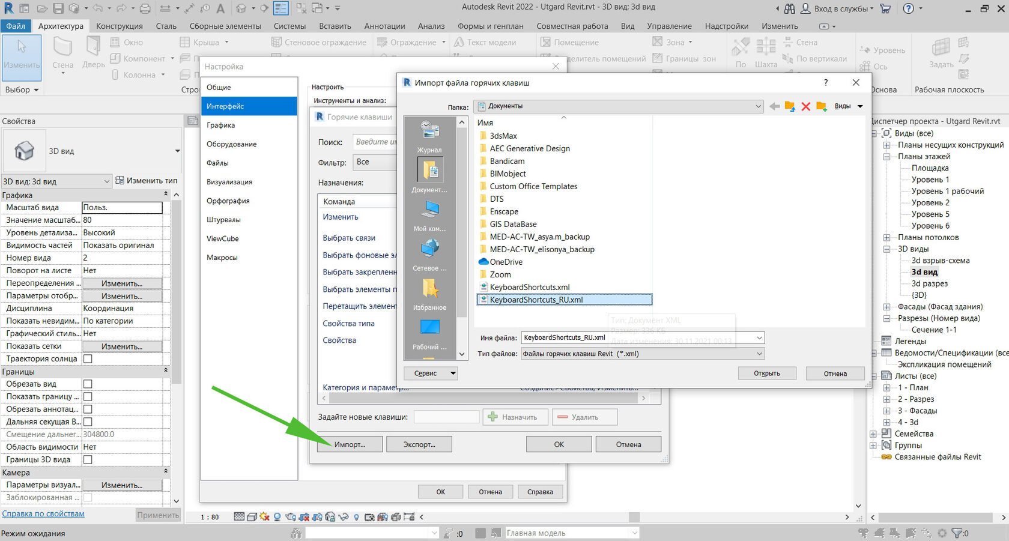1009x541 pixels.
Task: Click the 3D view cube thumbnail in Properties
Action: [x=24, y=151]
